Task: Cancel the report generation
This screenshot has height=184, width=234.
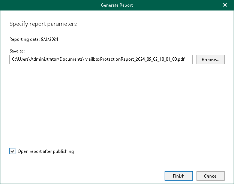Action: 210,176
